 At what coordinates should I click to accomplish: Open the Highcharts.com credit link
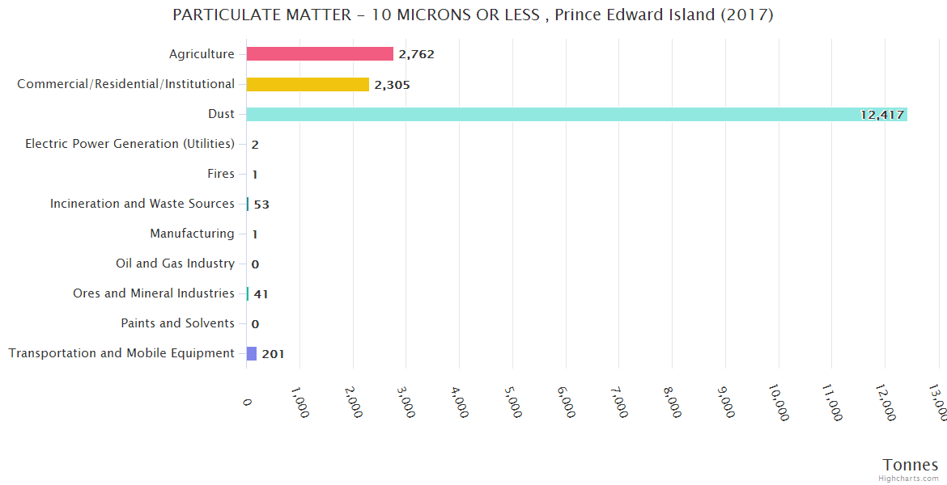pyautogui.click(x=909, y=479)
